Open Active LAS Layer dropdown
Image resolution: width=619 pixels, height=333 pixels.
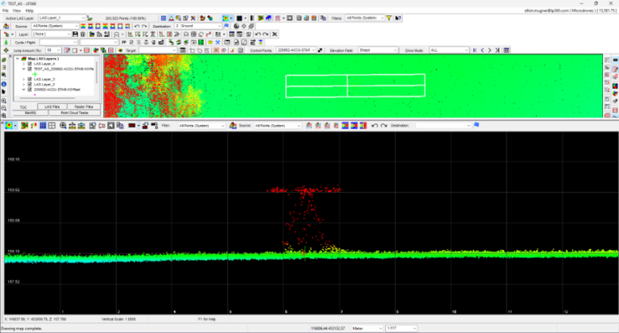point(61,19)
